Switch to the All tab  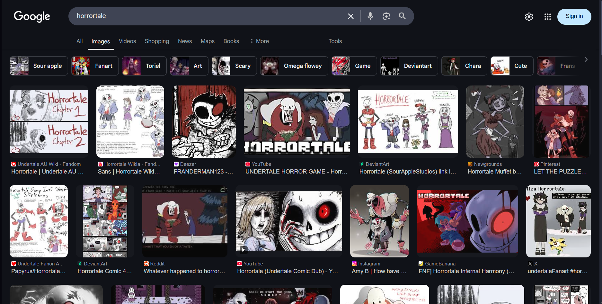[x=80, y=41]
